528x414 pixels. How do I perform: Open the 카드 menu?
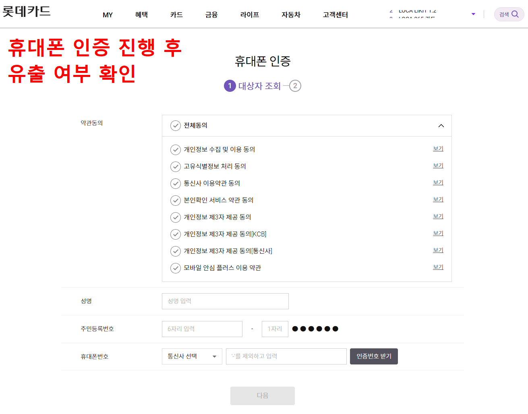176,14
